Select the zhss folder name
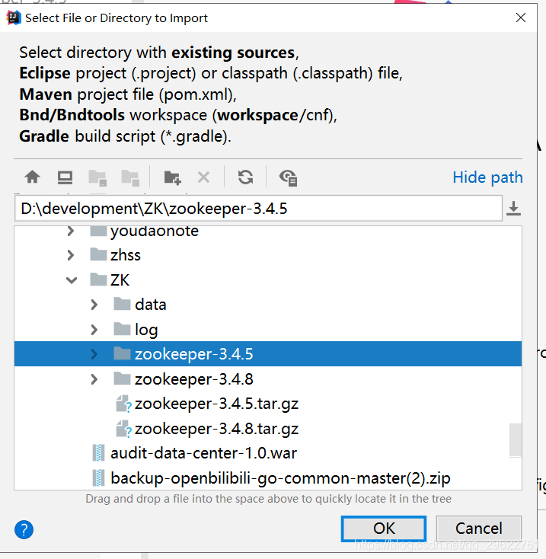The image size is (546, 559). coord(126,255)
